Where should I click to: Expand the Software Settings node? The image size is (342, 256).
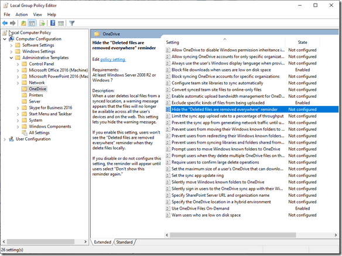(11, 45)
